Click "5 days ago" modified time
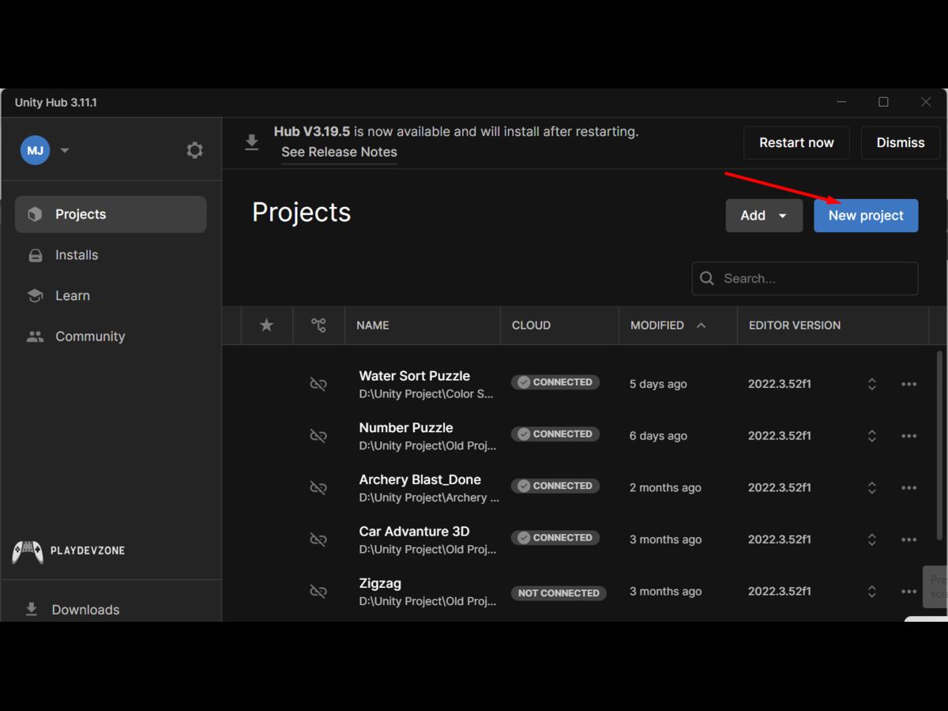This screenshot has width=948, height=711. pyautogui.click(x=658, y=384)
